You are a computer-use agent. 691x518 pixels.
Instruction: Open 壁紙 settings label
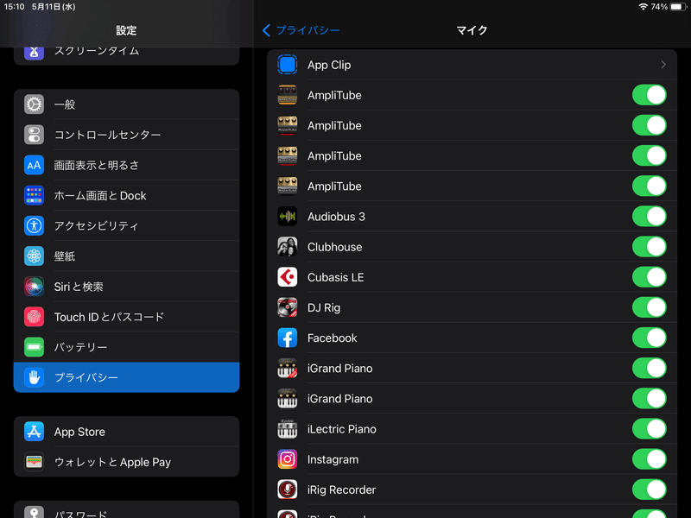tap(65, 256)
